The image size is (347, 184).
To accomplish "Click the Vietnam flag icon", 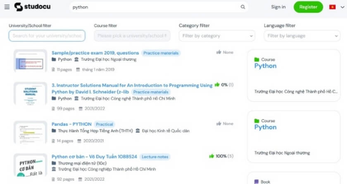I will pos(332,7).
